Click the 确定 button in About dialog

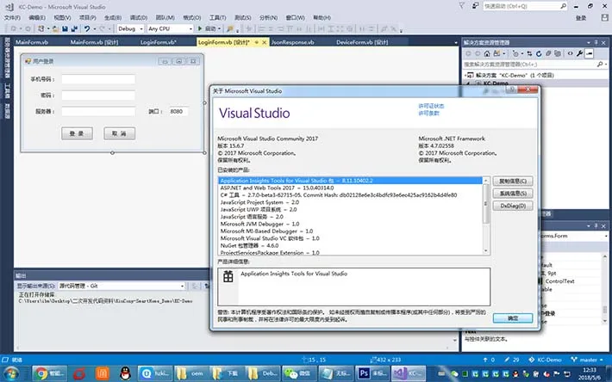(x=513, y=318)
